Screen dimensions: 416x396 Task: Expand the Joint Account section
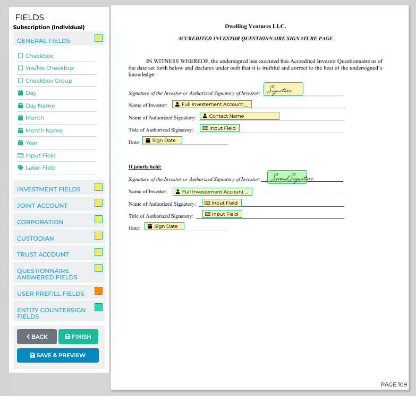click(43, 206)
